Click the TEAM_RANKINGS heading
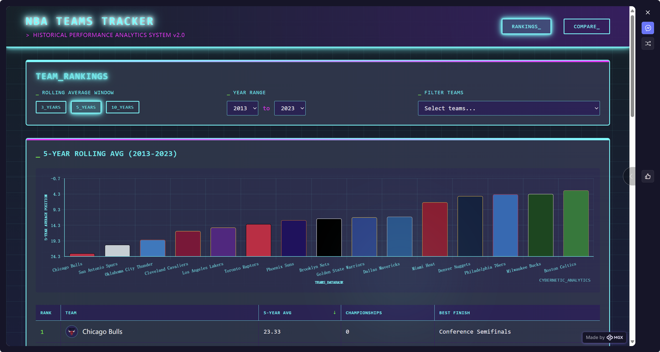 click(72, 76)
